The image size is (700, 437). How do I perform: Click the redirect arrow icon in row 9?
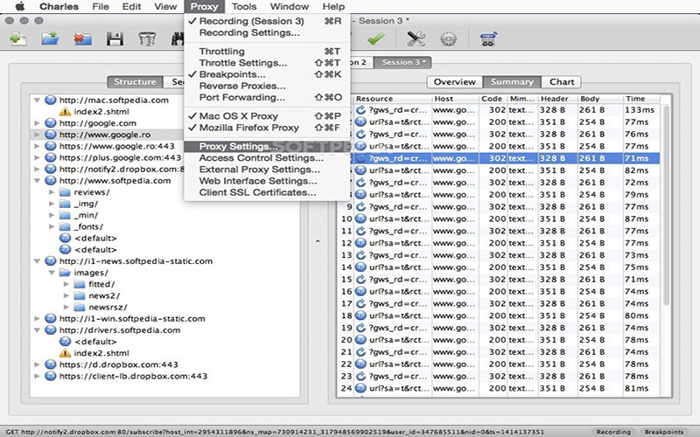click(360, 207)
